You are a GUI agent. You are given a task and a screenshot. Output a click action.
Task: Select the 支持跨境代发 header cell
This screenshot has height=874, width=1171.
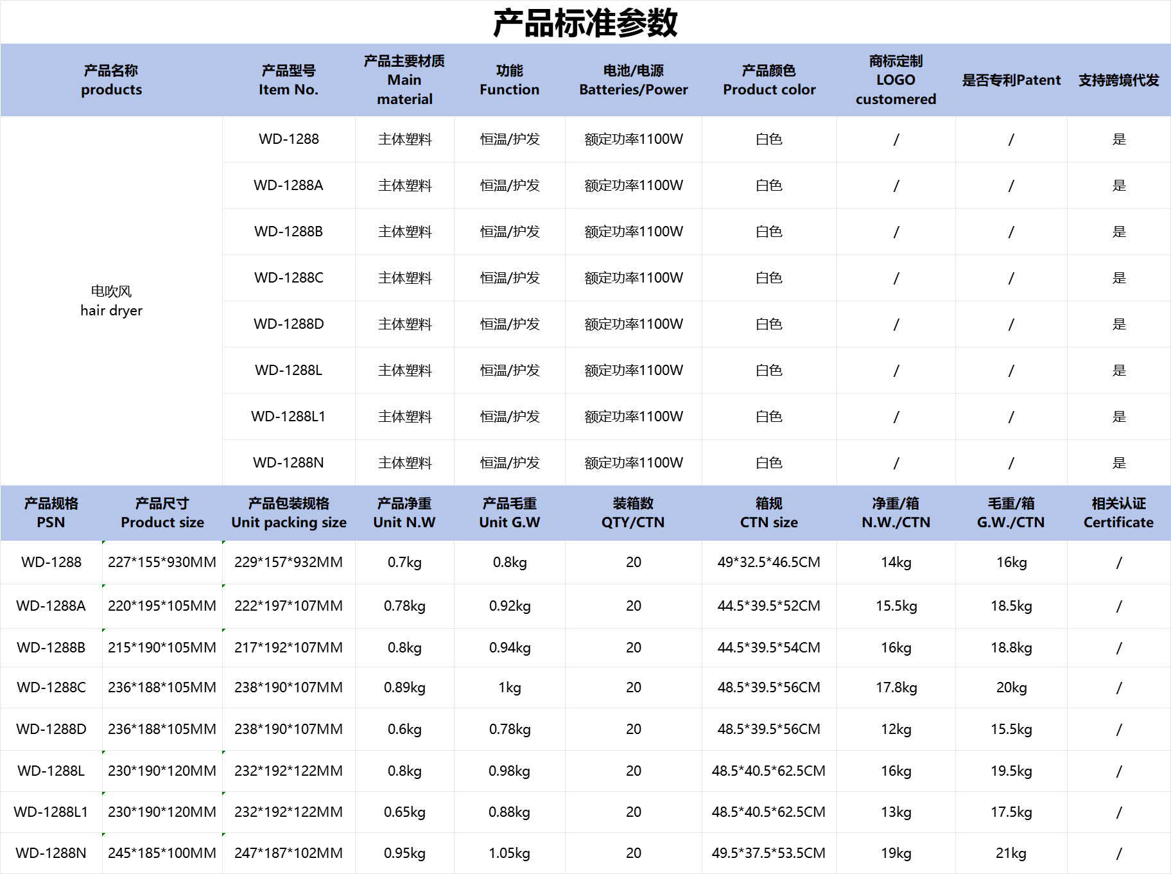[x=1119, y=80]
